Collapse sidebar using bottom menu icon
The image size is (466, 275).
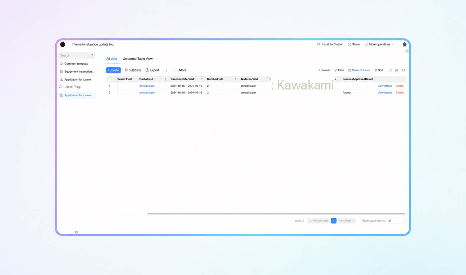click(x=76, y=232)
